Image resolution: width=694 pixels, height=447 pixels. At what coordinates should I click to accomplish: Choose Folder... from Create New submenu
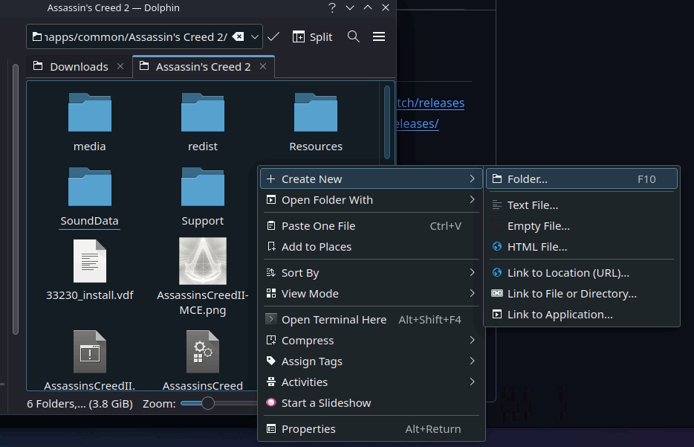click(582, 179)
